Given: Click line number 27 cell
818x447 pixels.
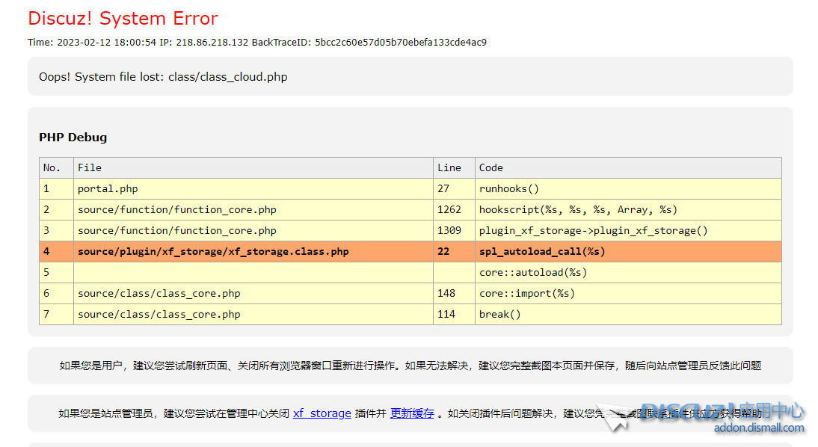Looking at the screenshot, I should 454,189.
